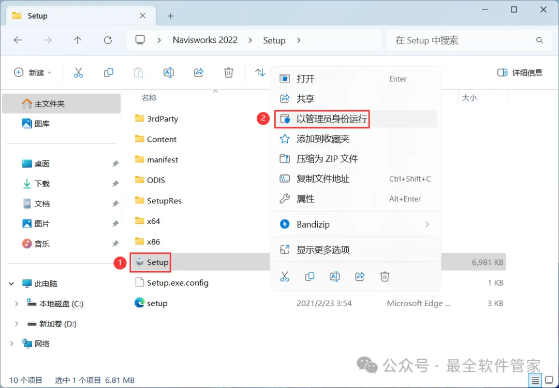This screenshot has height=388, width=559.
Task: Switch to details list view in status bar
Action: click(535, 381)
